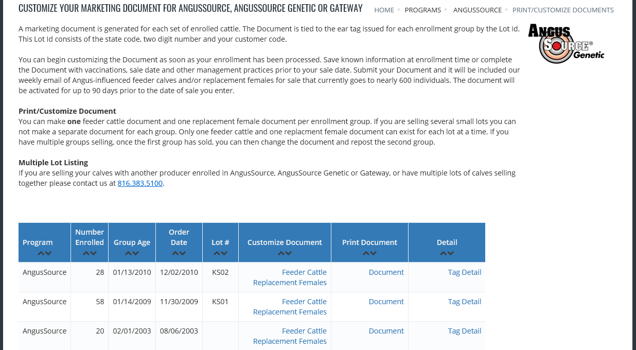
Task: Sort Group Age descending with down arrow
Action: point(136,253)
